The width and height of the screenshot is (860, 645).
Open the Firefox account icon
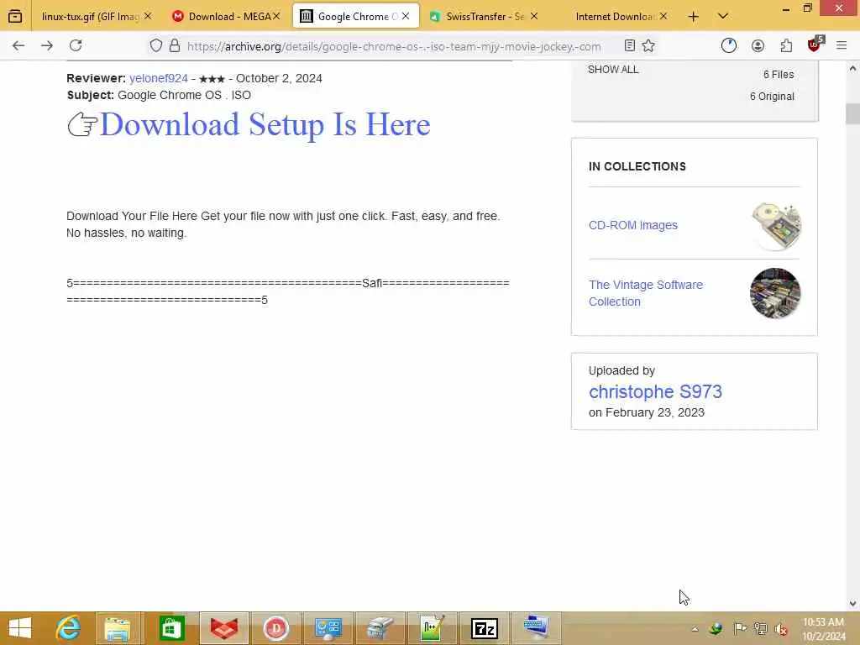758,45
